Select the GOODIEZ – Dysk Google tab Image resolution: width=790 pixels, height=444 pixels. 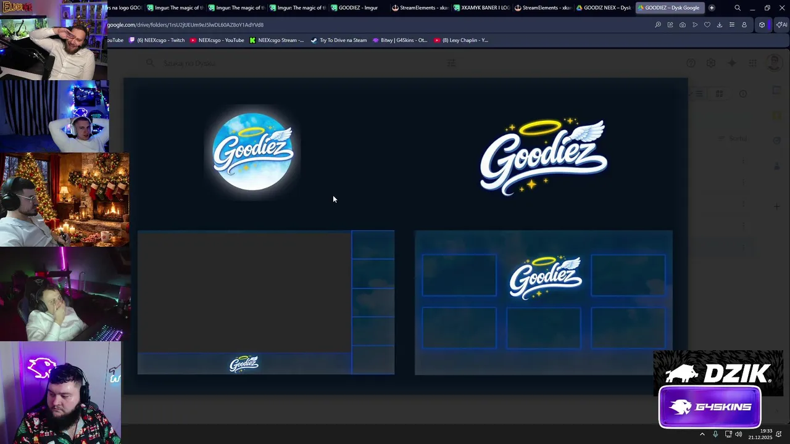click(669, 8)
